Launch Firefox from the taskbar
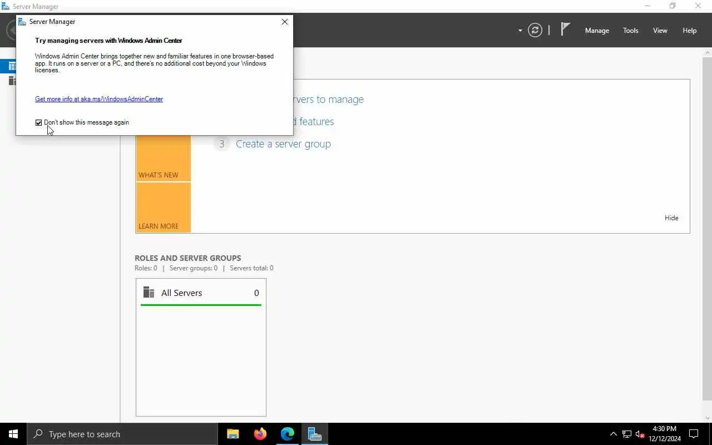Screen dimensions: 712x445 coord(260,434)
